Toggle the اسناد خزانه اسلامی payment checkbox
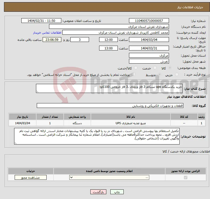Screen dimensions: 210x199 point(133,74)
